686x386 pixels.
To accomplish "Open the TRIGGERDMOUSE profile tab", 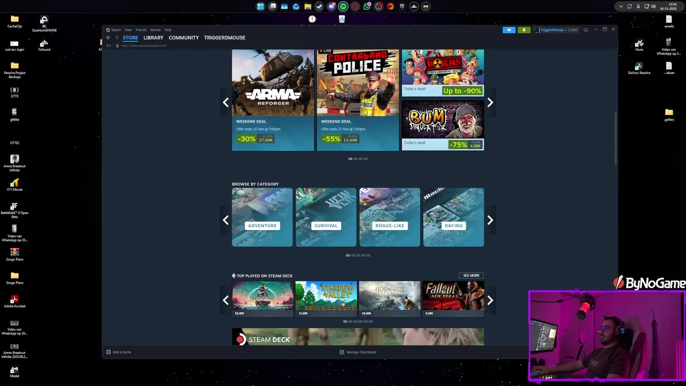I will [225, 38].
